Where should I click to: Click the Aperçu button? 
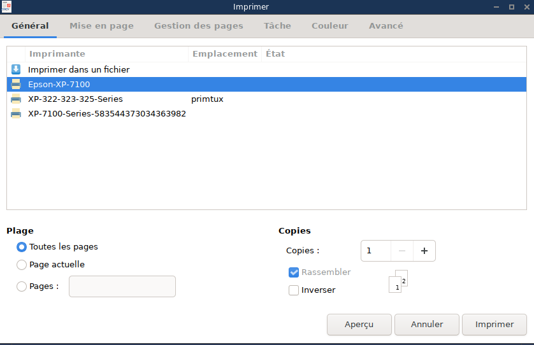[x=359, y=325]
